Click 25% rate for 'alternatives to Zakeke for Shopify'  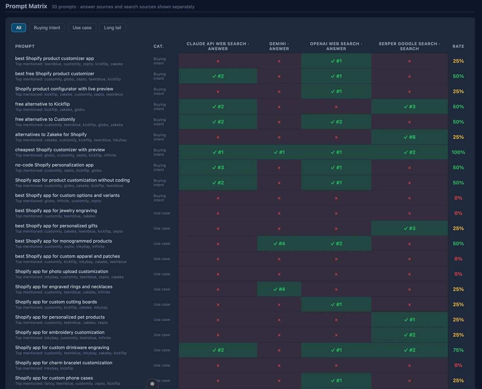tap(458, 137)
